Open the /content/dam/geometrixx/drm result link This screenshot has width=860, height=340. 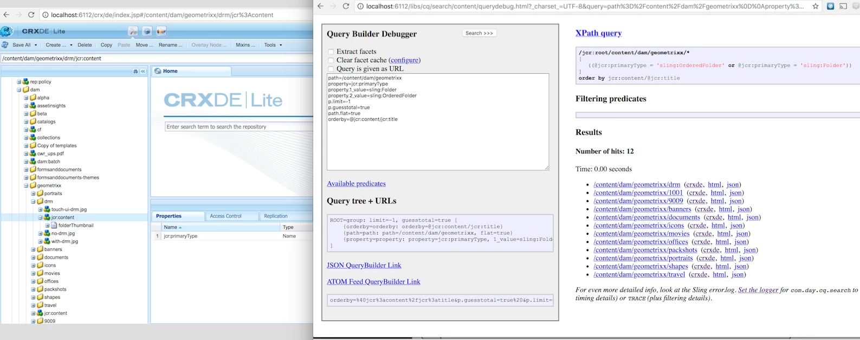click(637, 184)
